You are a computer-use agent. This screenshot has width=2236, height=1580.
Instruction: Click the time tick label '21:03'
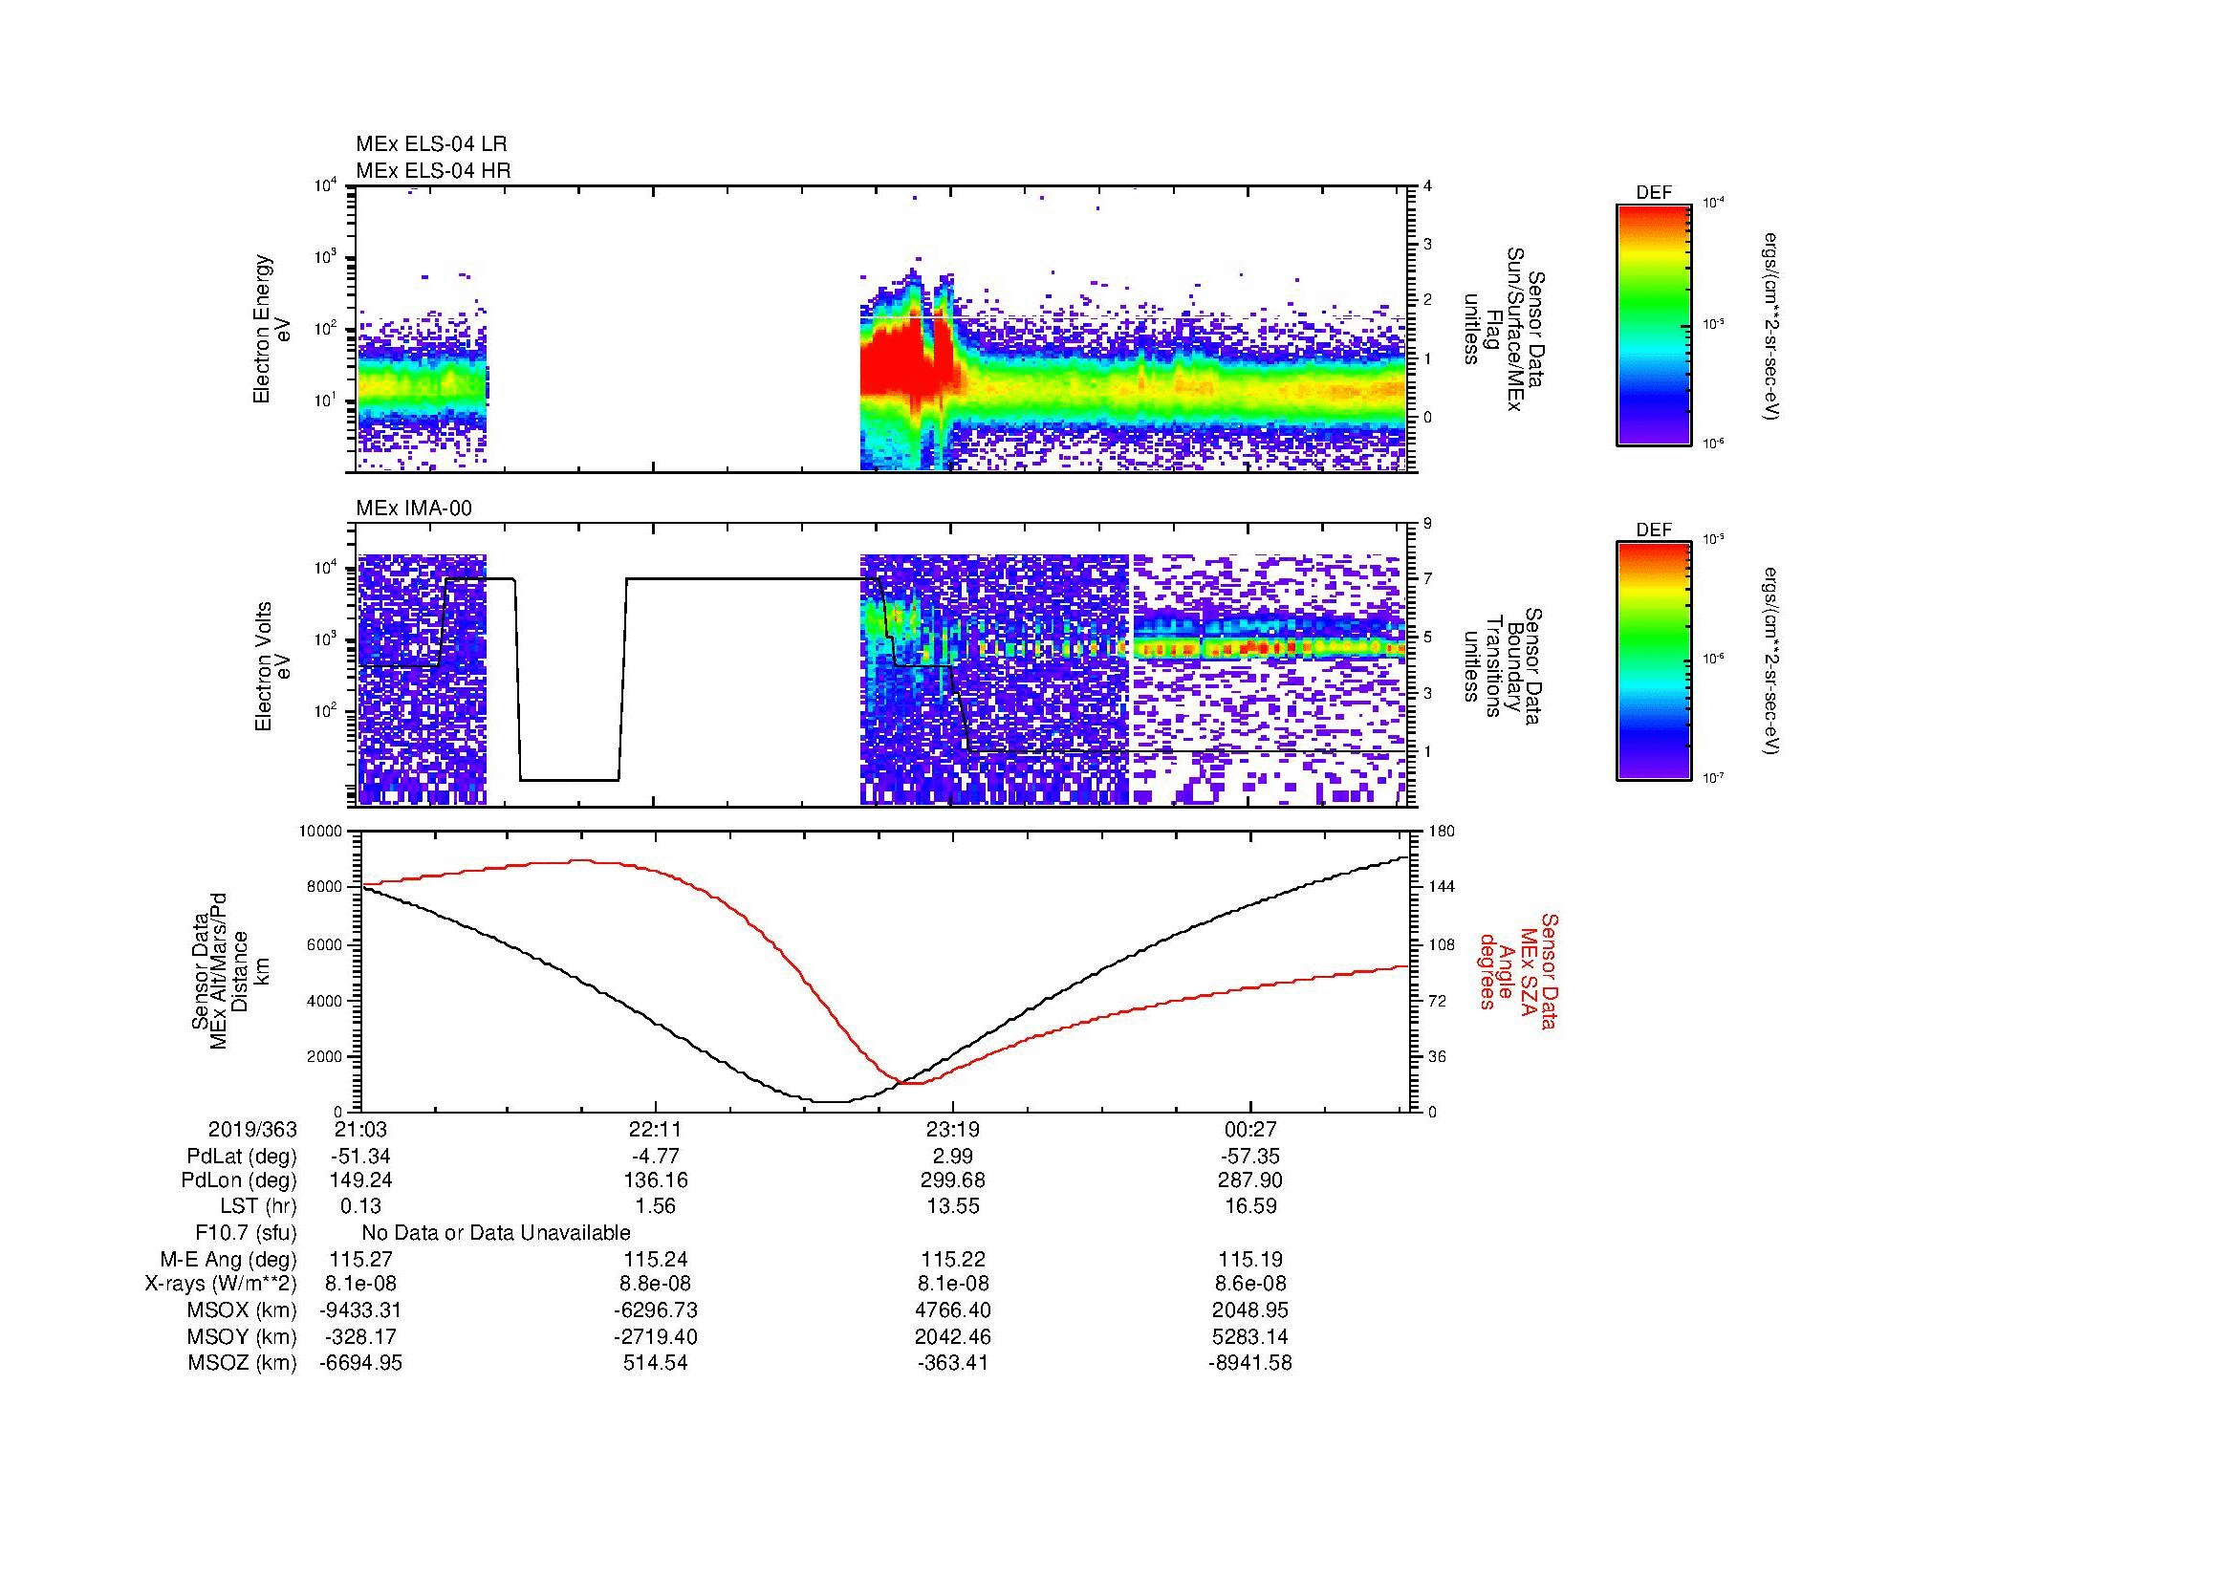[361, 1129]
